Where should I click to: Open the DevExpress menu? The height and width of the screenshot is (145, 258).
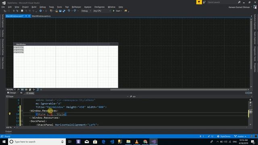pyautogui.click(x=100, y=7)
